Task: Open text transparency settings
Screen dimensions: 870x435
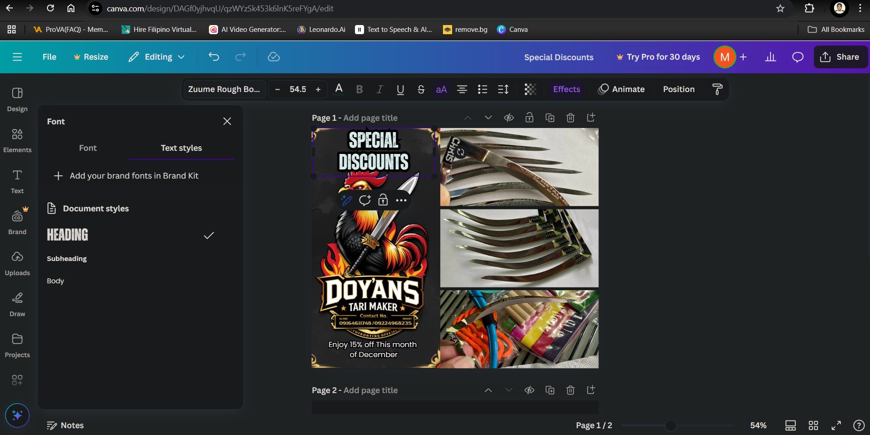Action: click(529, 89)
